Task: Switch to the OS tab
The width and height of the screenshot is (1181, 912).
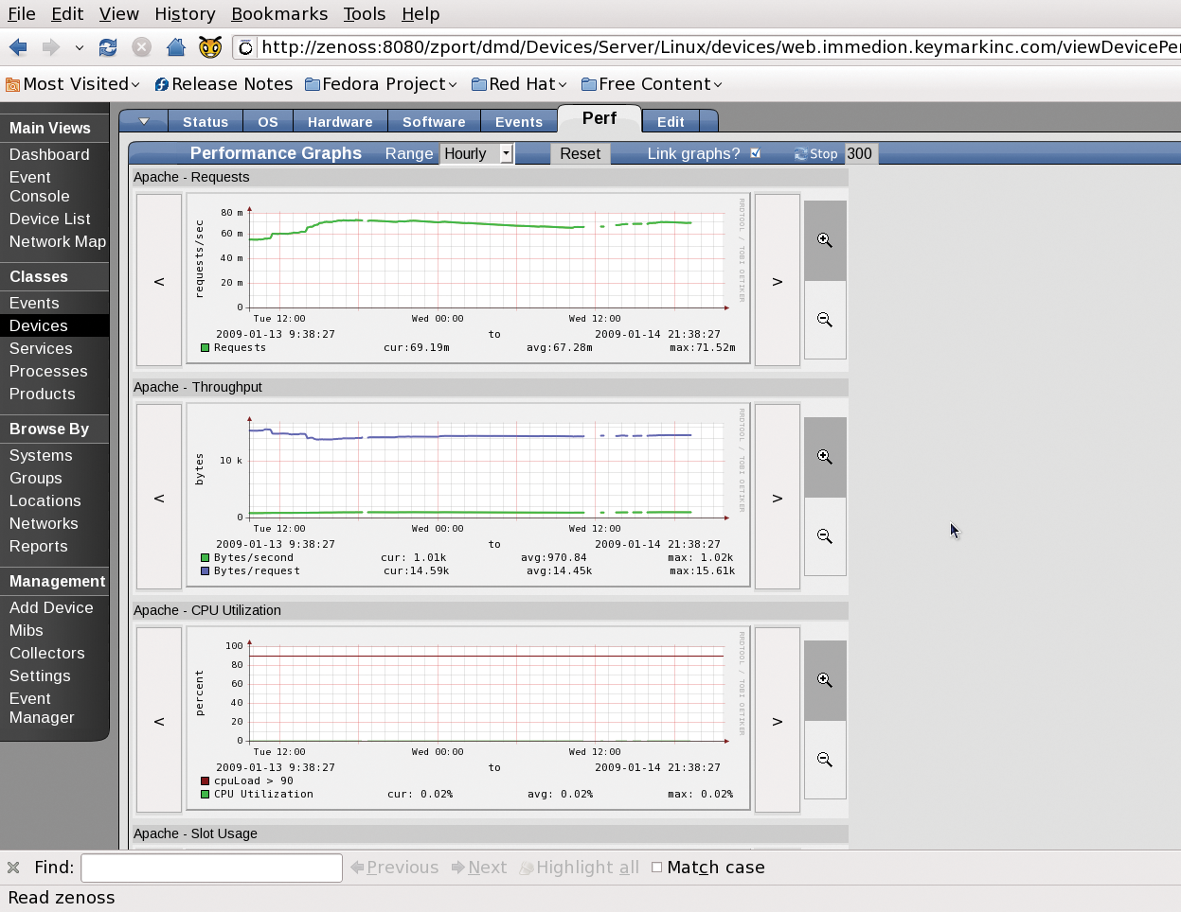Action: (268, 121)
